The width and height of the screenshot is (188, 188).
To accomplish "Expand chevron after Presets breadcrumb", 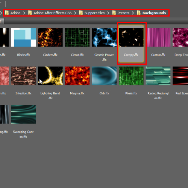I will tap(133, 13).
